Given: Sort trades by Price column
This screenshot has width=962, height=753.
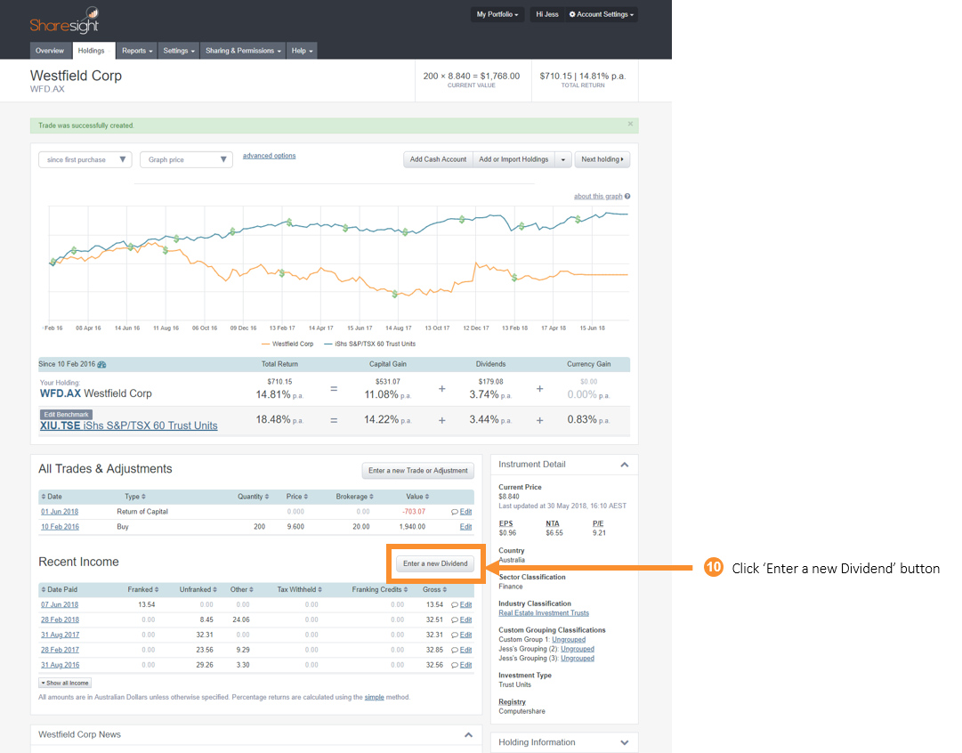Looking at the screenshot, I should click(x=297, y=497).
